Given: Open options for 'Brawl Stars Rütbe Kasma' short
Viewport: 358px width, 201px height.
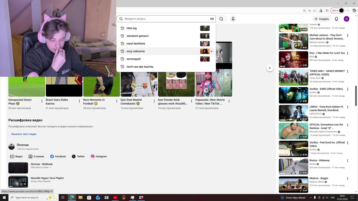Looking at the screenshot, I should point(79,101).
